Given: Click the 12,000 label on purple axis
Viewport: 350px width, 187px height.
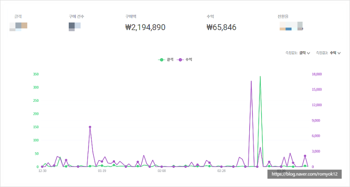Looking at the screenshot, I should (317, 105).
